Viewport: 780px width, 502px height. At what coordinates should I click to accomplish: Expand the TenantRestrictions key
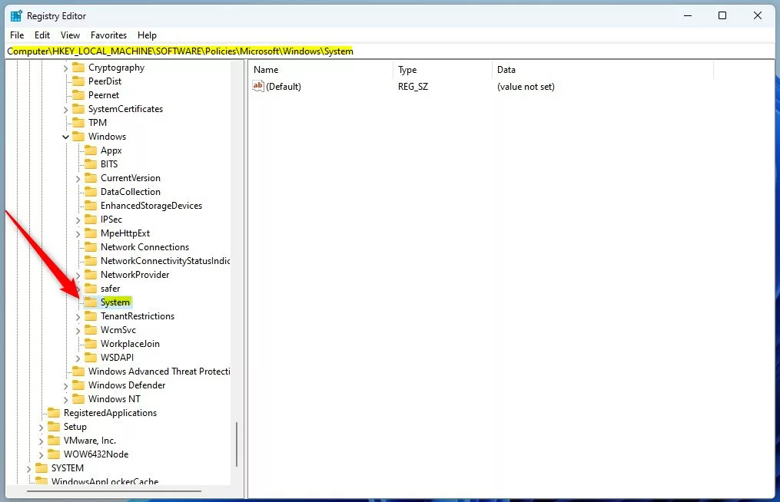click(78, 316)
